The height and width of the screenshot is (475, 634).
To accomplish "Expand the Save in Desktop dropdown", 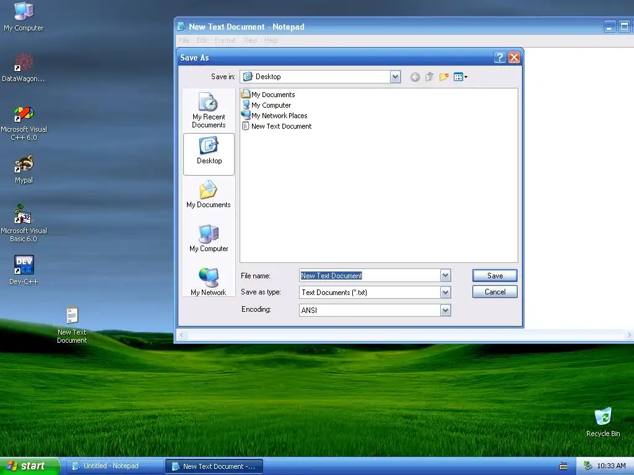I will tap(395, 77).
